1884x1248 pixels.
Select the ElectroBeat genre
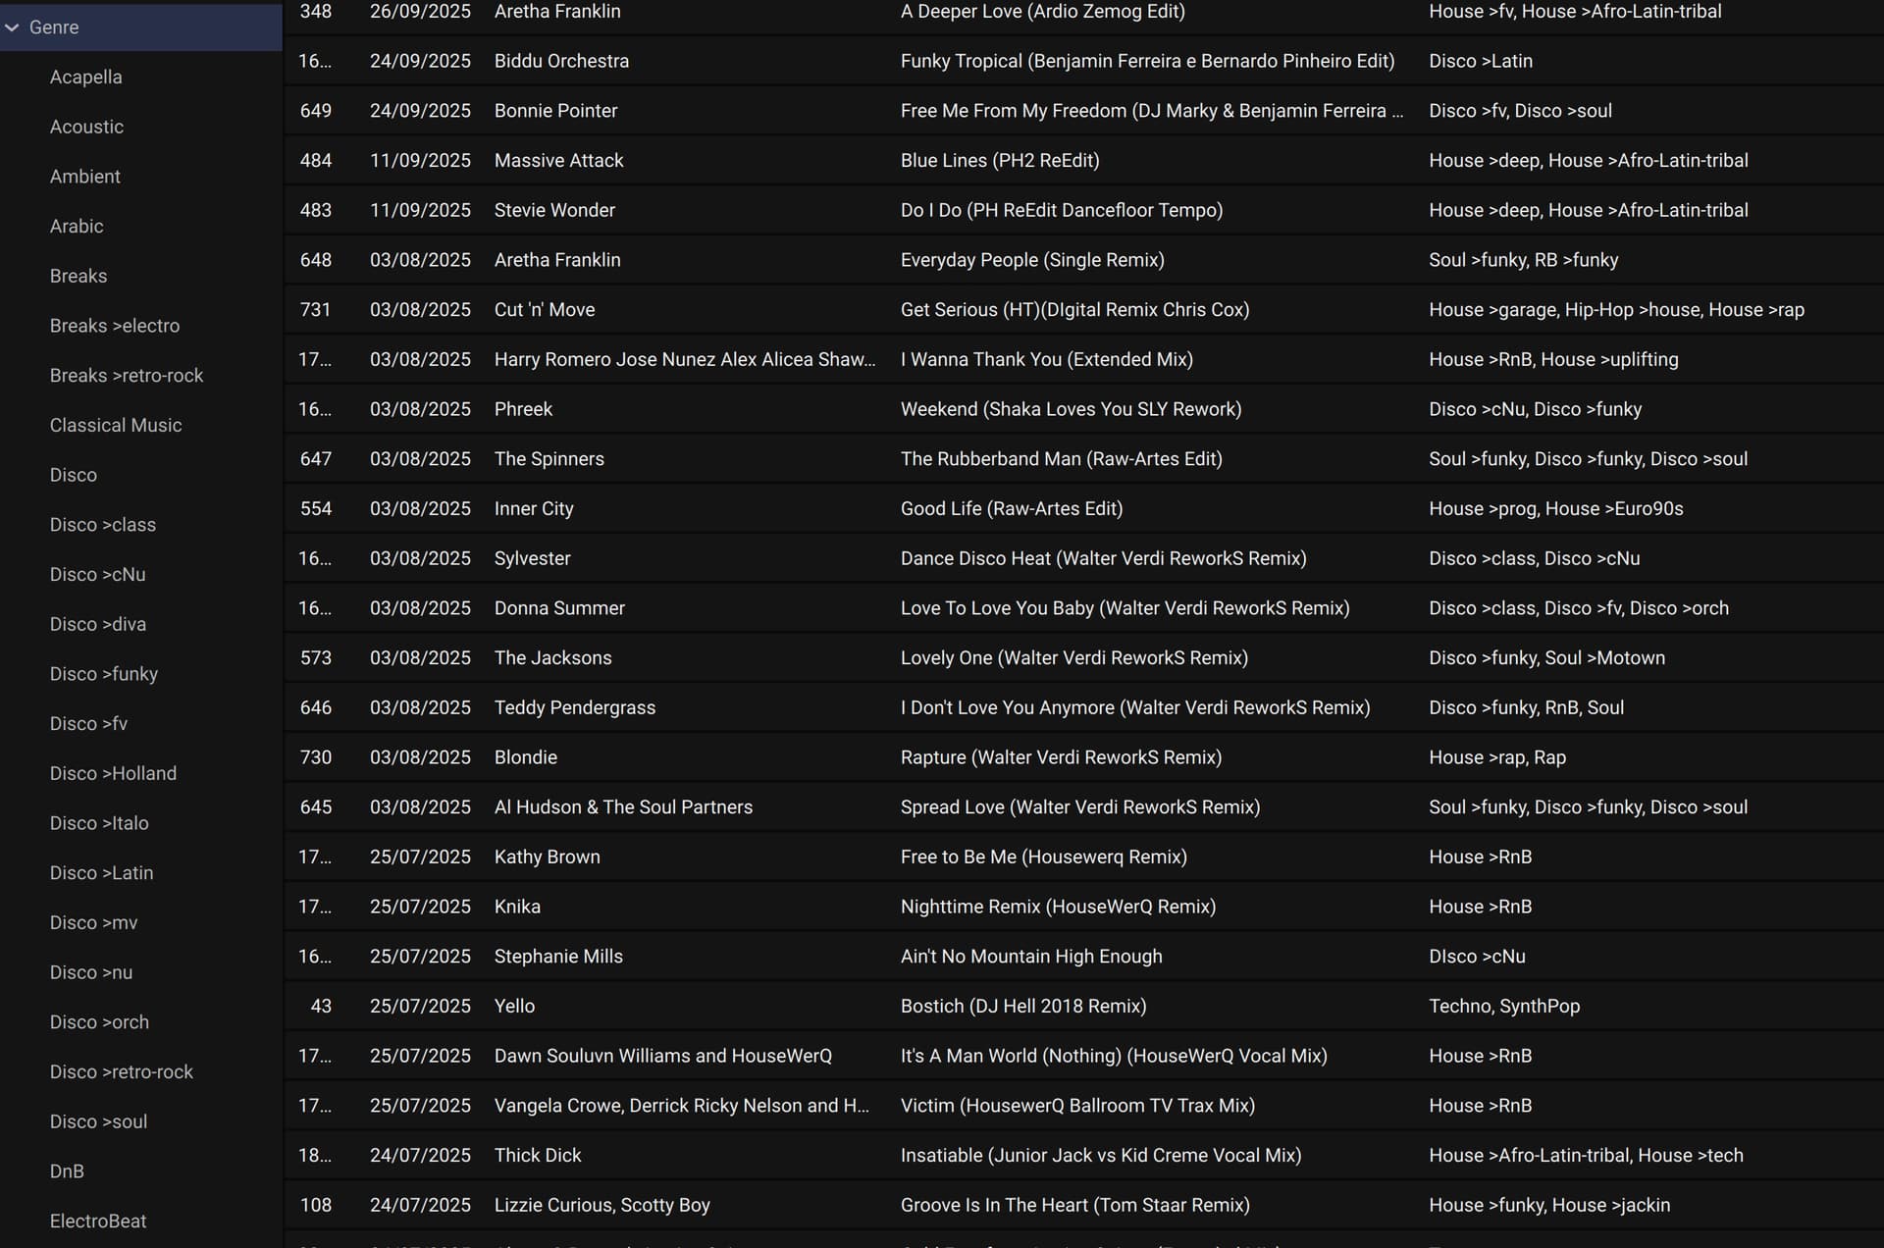(x=97, y=1221)
